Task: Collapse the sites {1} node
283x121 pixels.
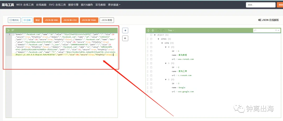Action: click(159, 39)
